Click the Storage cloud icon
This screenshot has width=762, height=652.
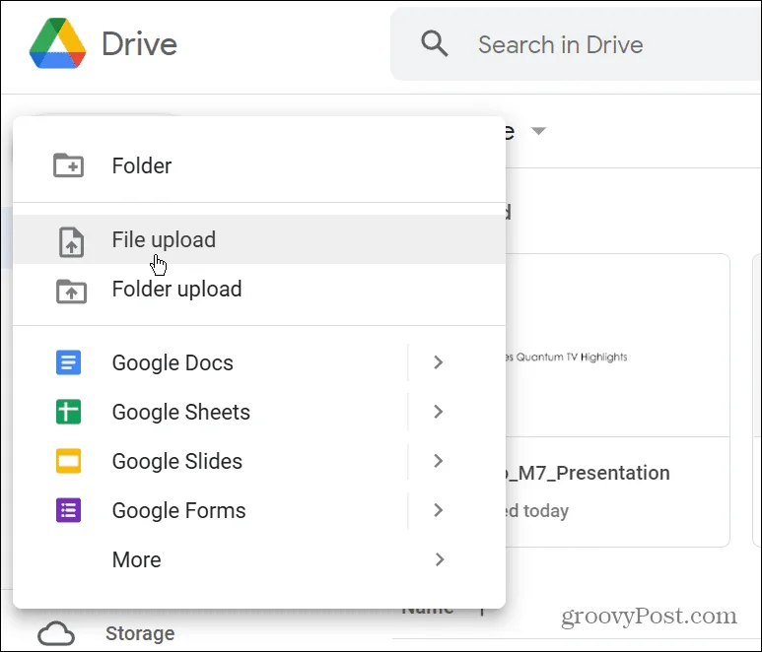coord(56,633)
